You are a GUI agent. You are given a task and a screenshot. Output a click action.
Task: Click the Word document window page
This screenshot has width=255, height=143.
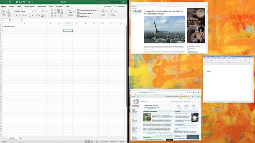(x=228, y=83)
